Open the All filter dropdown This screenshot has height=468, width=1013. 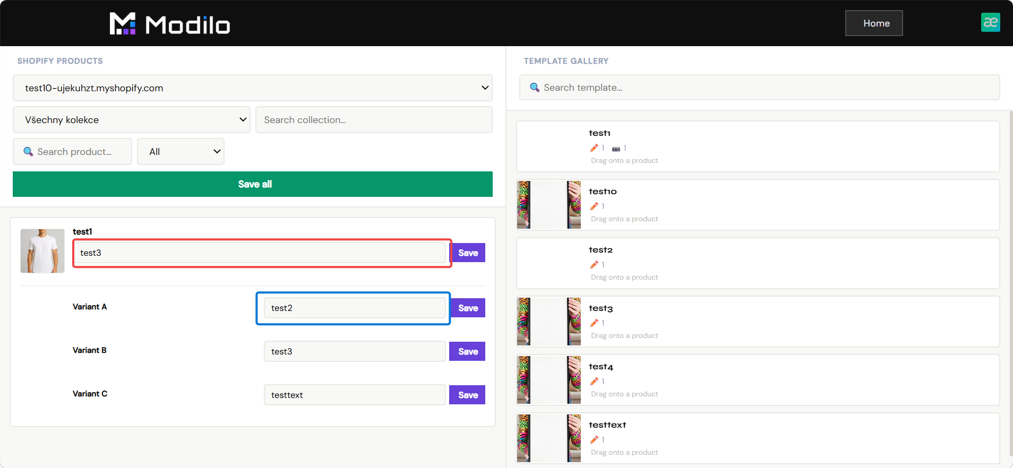[181, 152]
